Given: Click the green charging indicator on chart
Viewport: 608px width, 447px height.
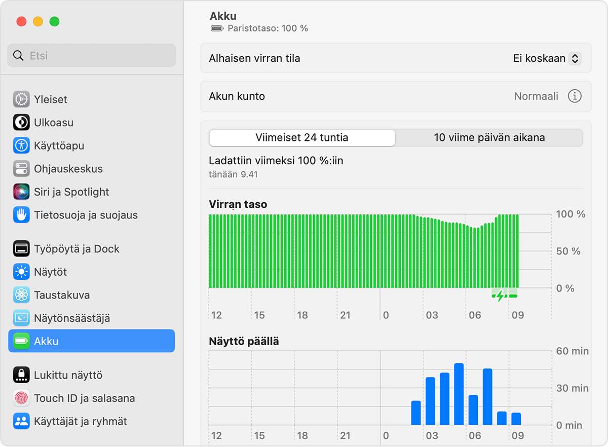Looking at the screenshot, I should 505,295.
